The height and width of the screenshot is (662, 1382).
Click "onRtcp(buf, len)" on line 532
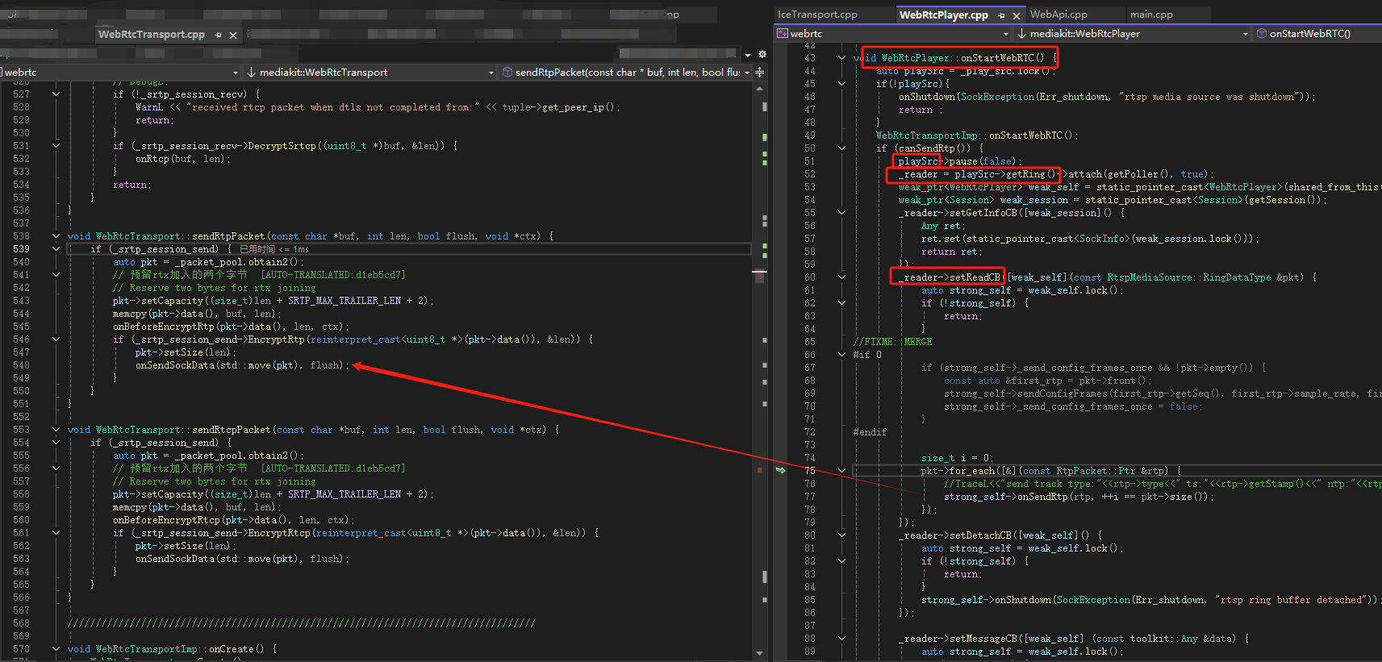pyautogui.click(x=181, y=159)
